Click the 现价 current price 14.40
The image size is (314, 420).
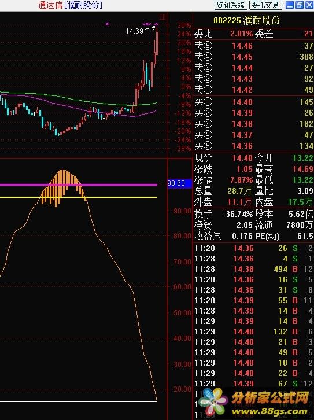(x=242, y=158)
